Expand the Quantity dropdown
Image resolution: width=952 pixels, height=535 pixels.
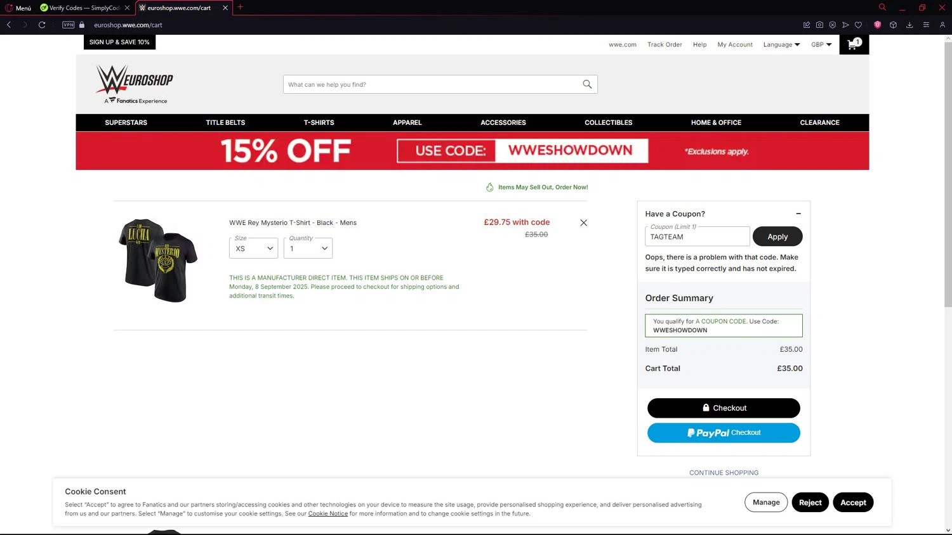click(308, 248)
